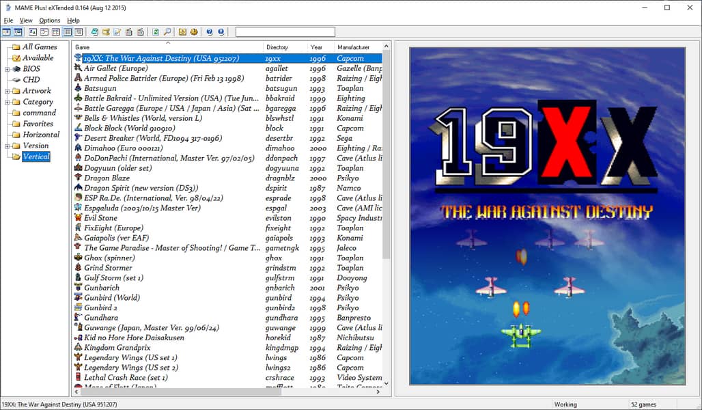Click the yellow folder toolbar icon
This screenshot has height=410, width=702.
point(106,32)
